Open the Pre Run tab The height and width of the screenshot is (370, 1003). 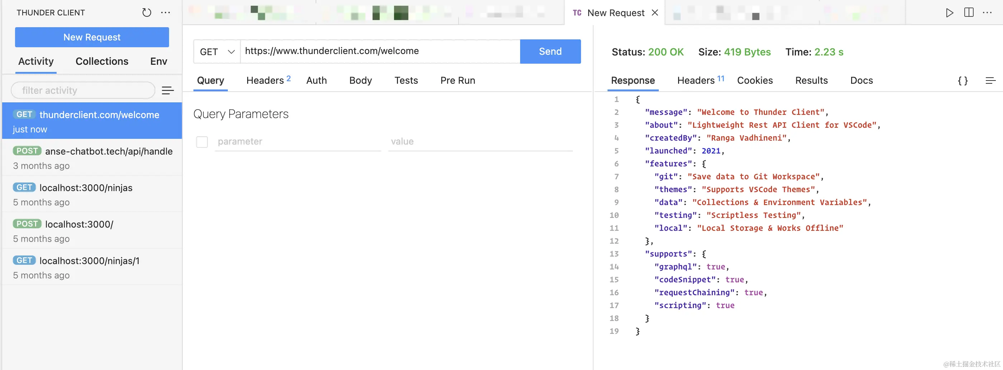(x=457, y=81)
